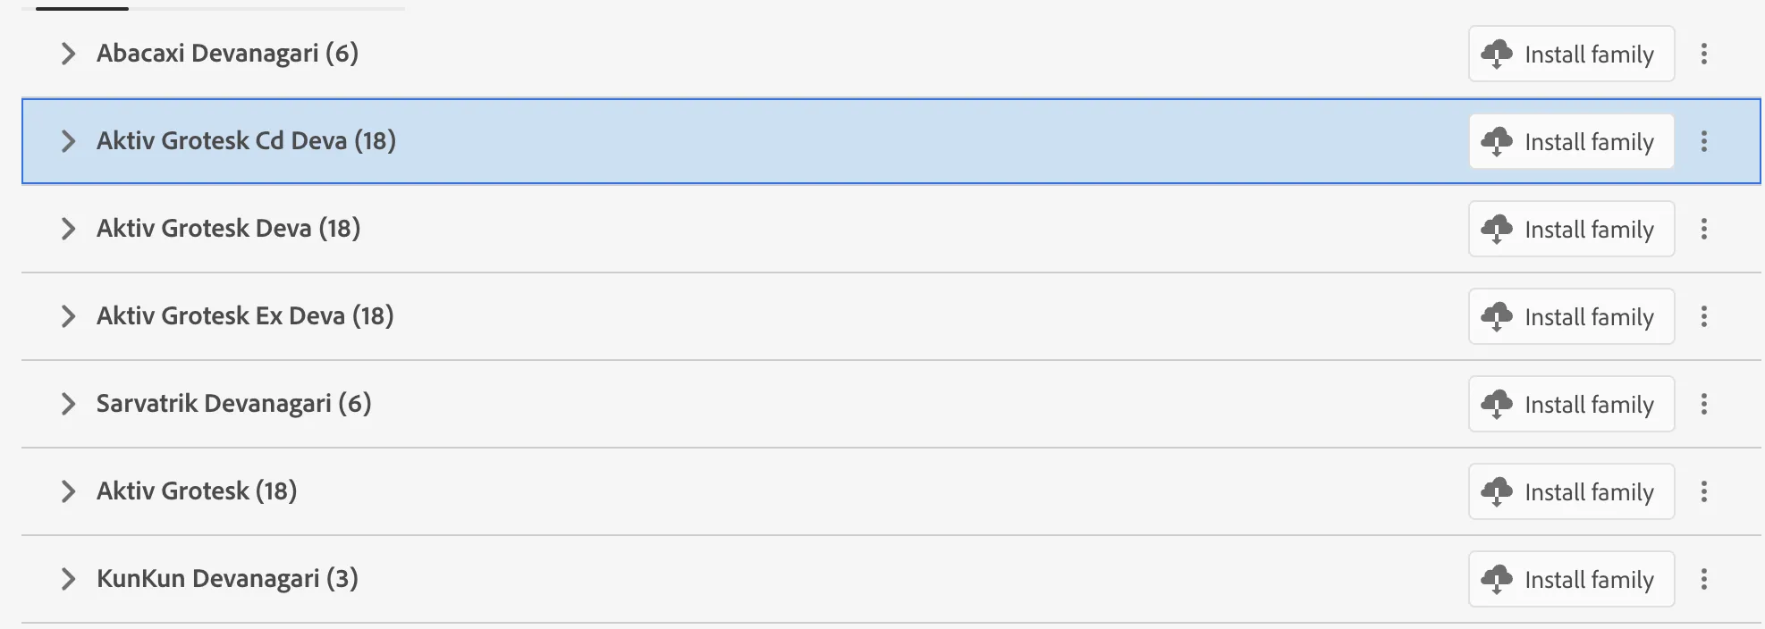Expand Aktiv Grotesk Ex Deva family
The width and height of the screenshot is (1765, 629).
tap(68, 316)
